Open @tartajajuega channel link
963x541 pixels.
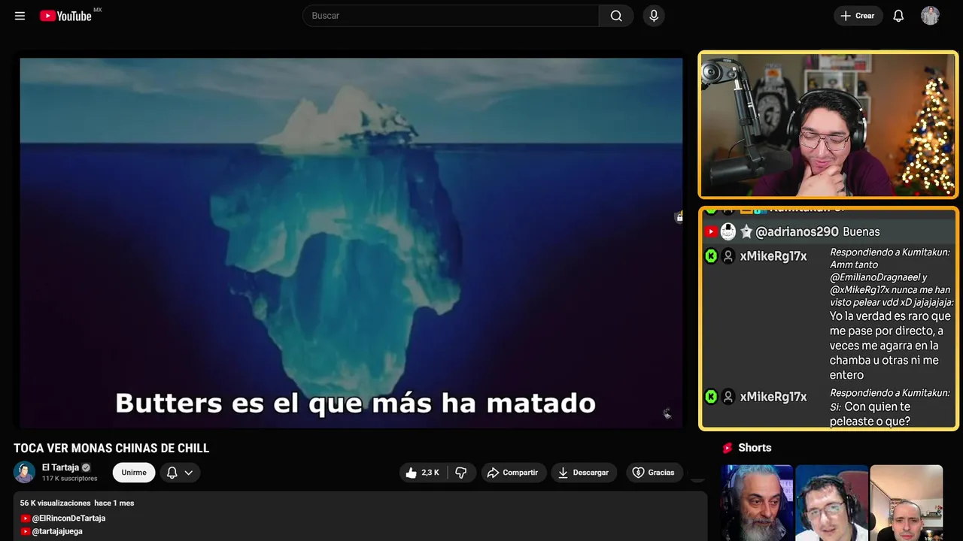point(57,531)
